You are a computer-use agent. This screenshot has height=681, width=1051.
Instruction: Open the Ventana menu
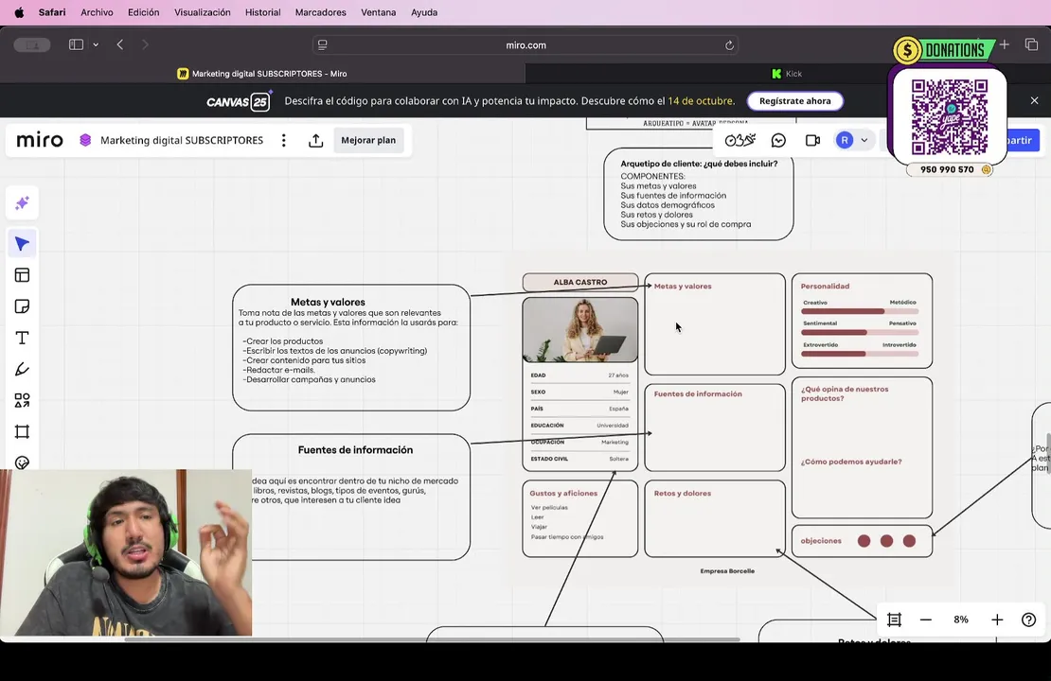click(378, 12)
